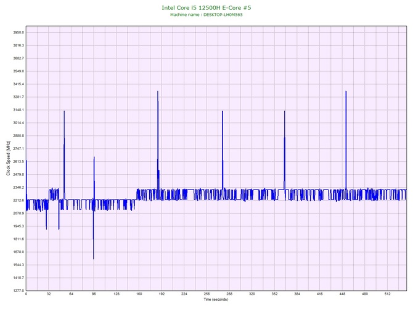Image resolution: width=413 pixels, height=310 pixels.
Task: Click the Time (seconds) axis label
Action: coord(216,300)
